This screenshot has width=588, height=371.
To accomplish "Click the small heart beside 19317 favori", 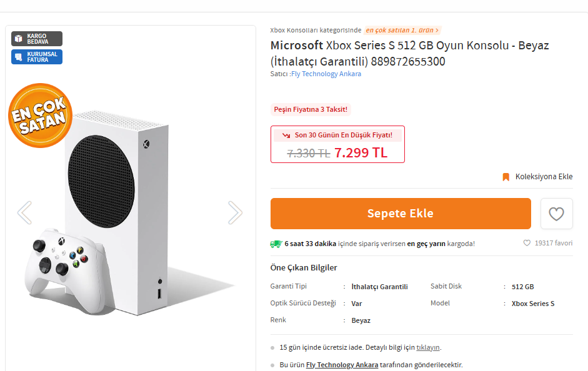I will click(527, 243).
